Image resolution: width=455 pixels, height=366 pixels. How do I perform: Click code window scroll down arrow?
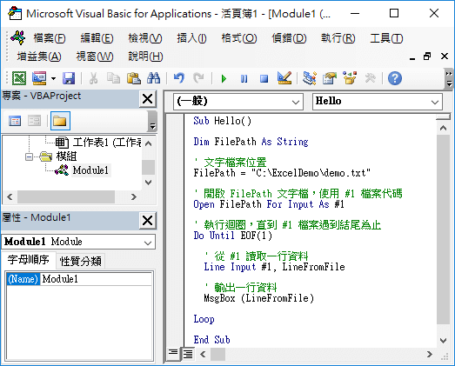click(x=443, y=340)
